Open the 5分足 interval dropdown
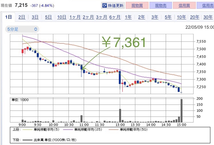The height and width of the screenshot is (145, 214). (22, 29)
